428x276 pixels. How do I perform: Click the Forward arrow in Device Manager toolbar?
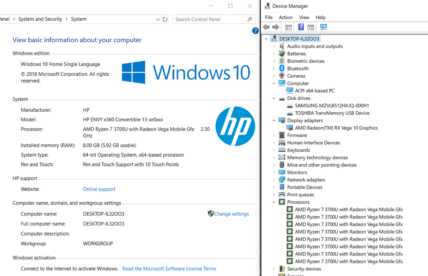(276, 27)
